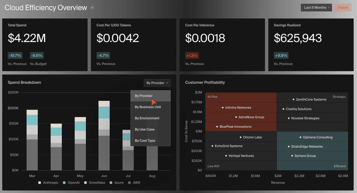The height and width of the screenshot is (193, 357).
Task: Click the Orionix Labs data point
Action: click(241, 137)
